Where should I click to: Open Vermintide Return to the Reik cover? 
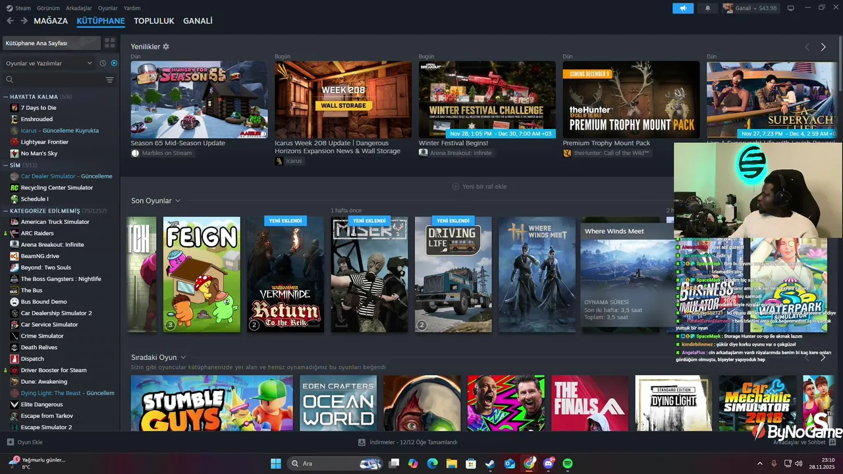click(285, 275)
